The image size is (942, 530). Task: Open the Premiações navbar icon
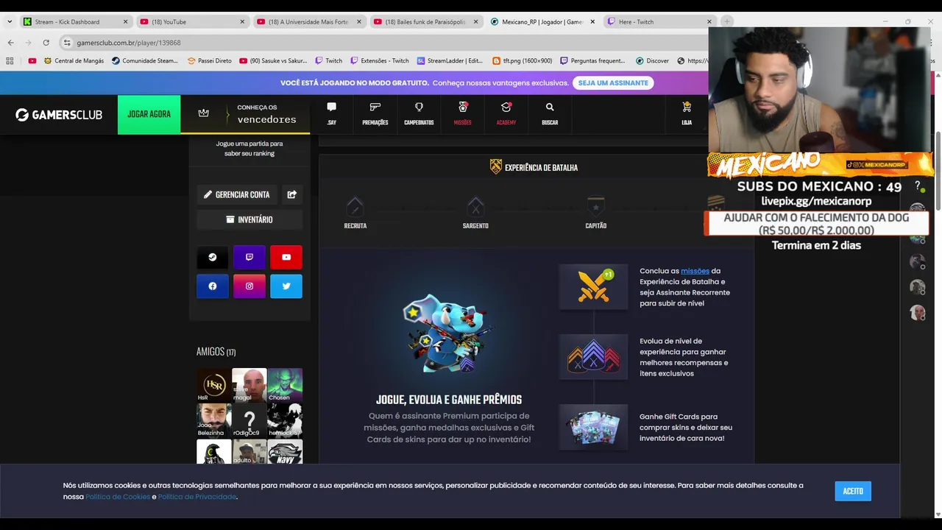[375, 114]
